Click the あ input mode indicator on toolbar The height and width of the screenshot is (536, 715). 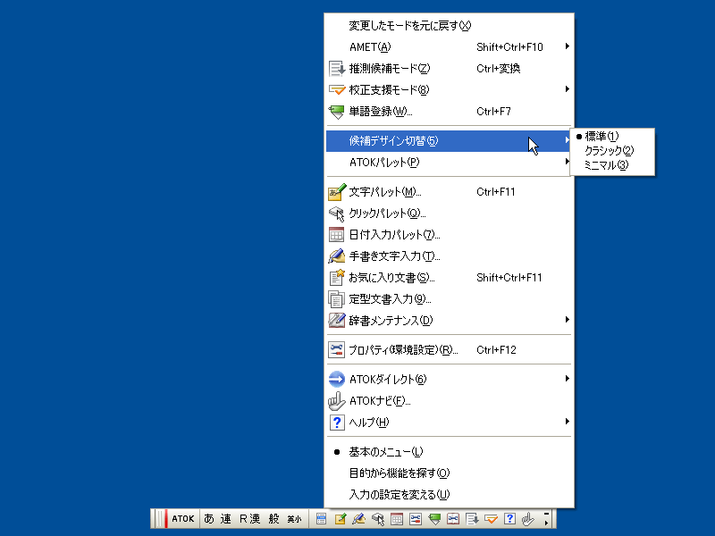pyautogui.click(x=209, y=519)
